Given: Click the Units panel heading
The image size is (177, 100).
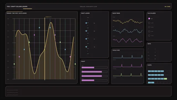Looking at the screenshot, I should pyautogui.click(x=149, y=44).
